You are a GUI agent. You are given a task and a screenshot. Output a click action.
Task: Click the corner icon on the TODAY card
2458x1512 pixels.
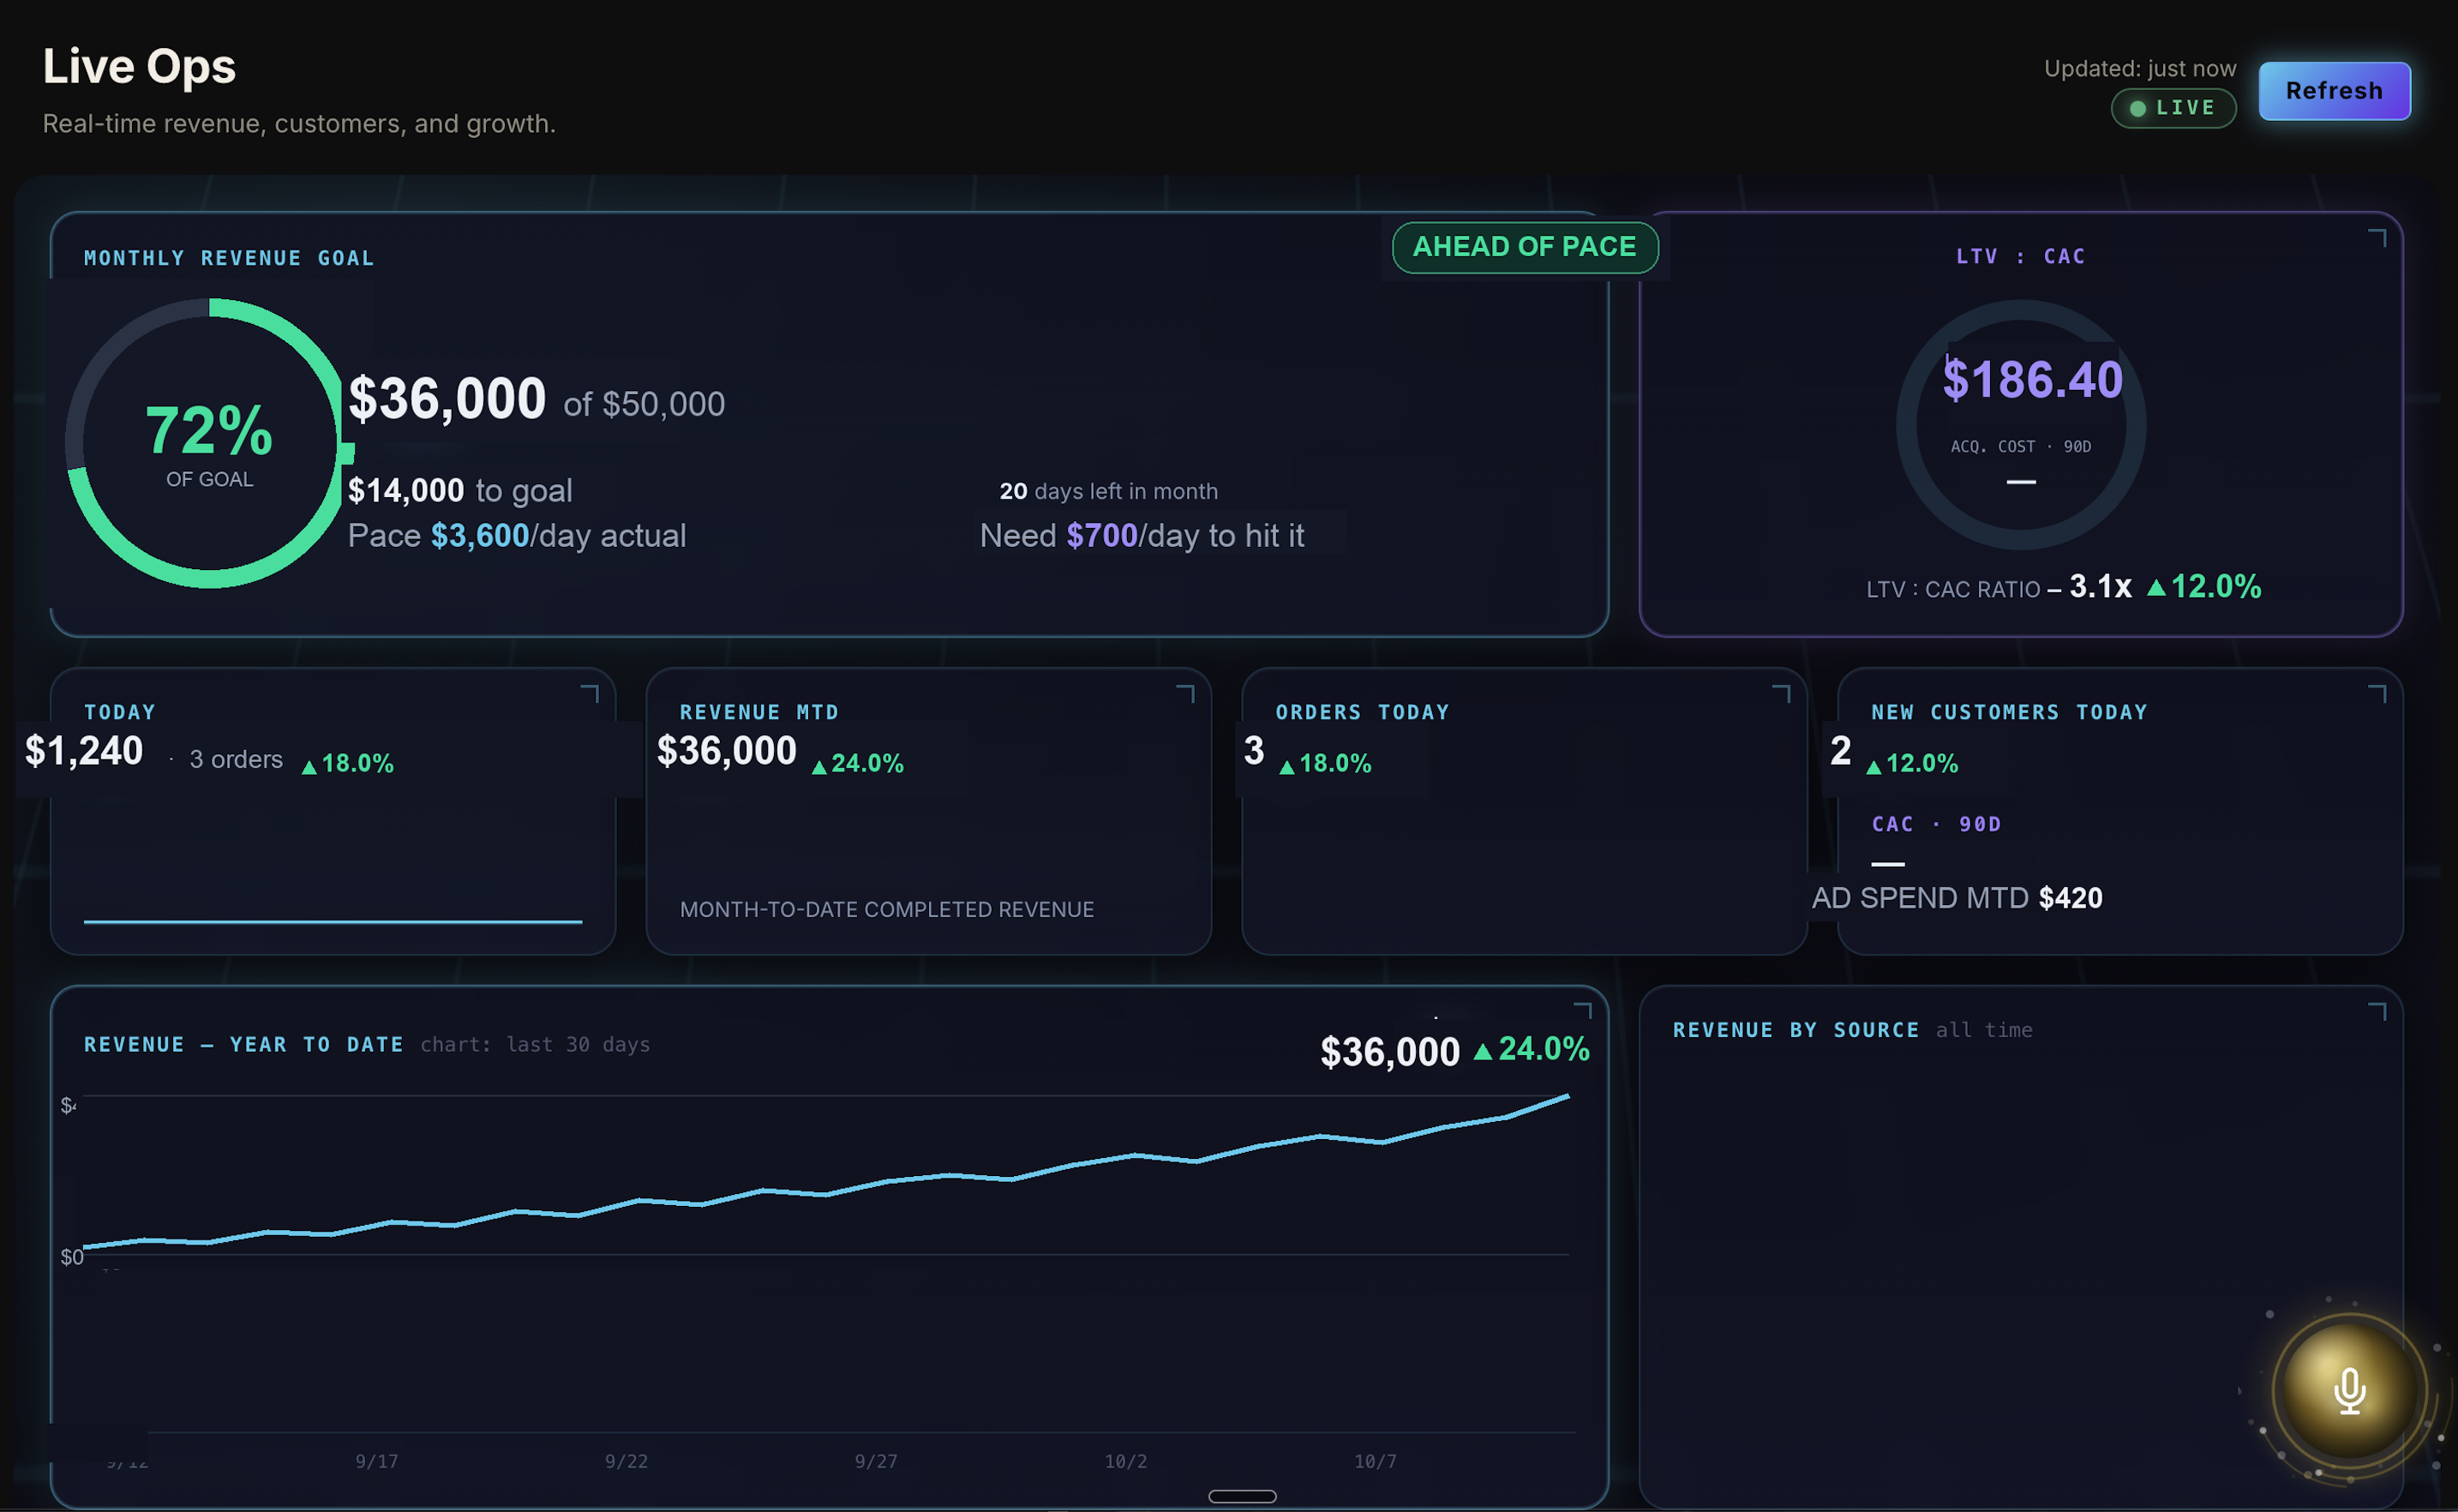coord(590,694)
